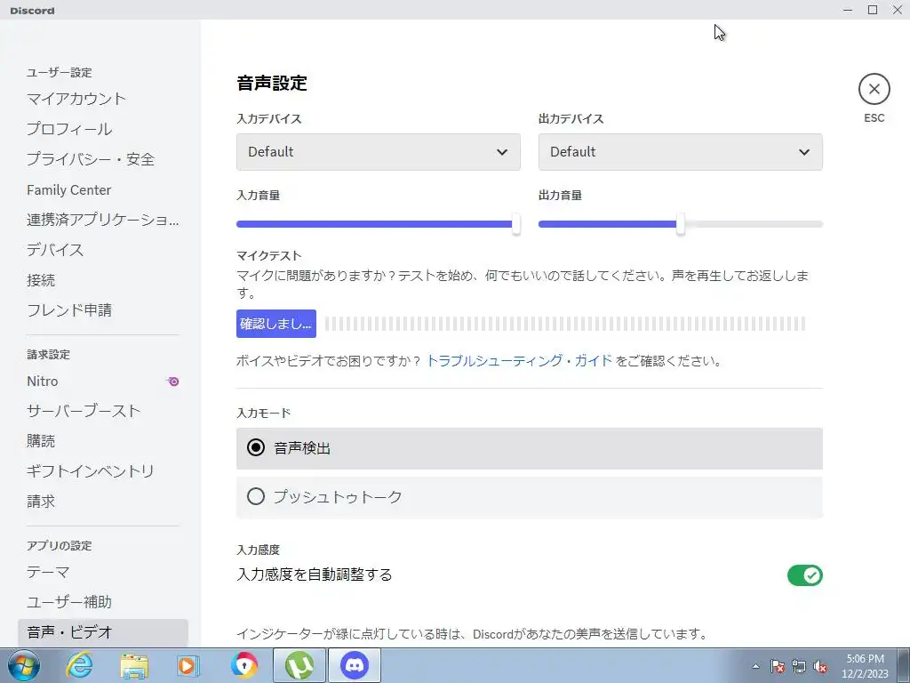Open the taskbar clock showing 5:06 PM

click(x=865, y=666)
